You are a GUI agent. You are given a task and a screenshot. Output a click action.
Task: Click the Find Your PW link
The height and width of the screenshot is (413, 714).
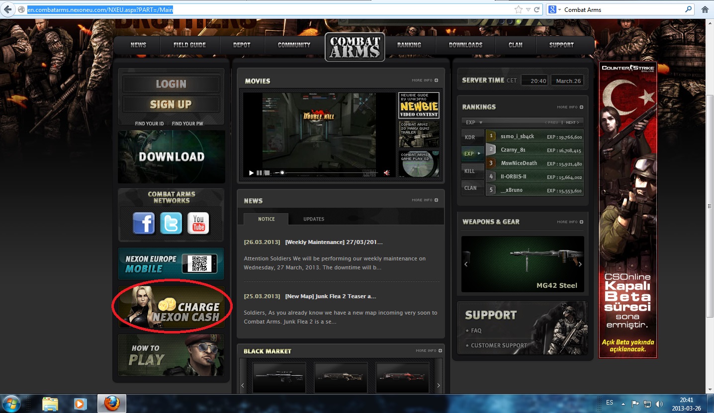click(x=187, y=123)
